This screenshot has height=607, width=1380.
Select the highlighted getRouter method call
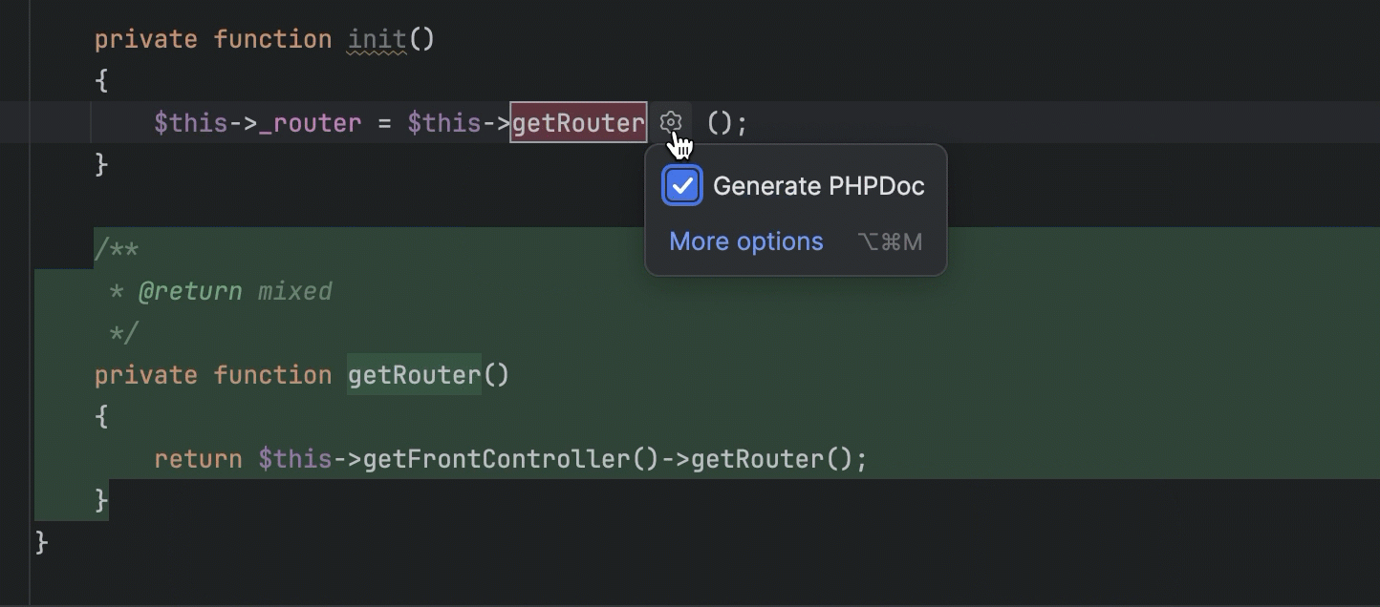[x=577, y=122]
